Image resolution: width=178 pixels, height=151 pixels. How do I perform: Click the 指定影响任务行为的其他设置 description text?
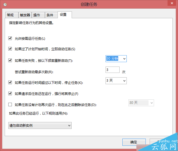pos(31,23)
